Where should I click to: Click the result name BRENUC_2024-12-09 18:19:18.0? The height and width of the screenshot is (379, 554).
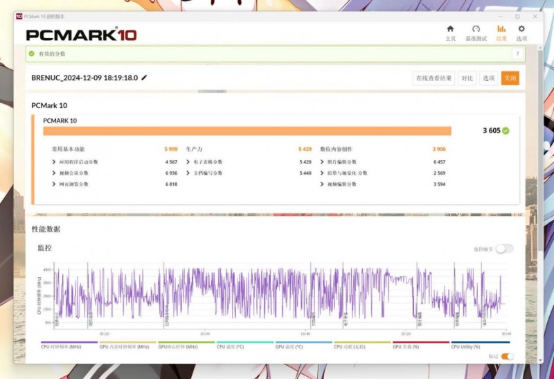(84, 78)
